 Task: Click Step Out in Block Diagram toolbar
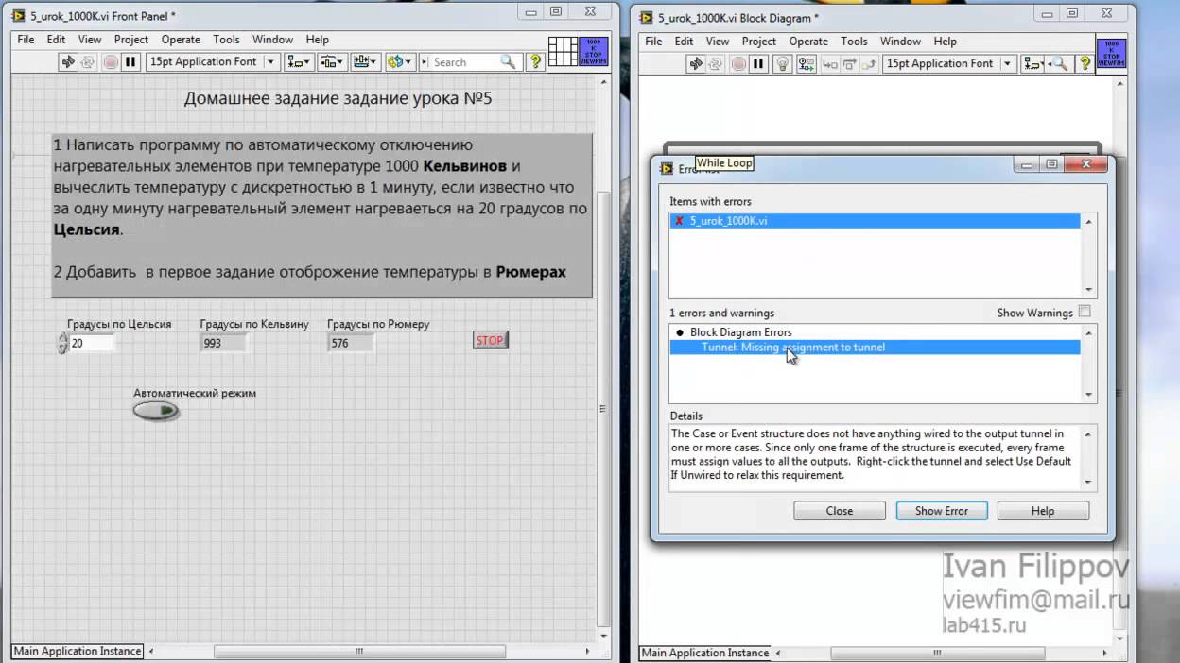click(867, 64)
